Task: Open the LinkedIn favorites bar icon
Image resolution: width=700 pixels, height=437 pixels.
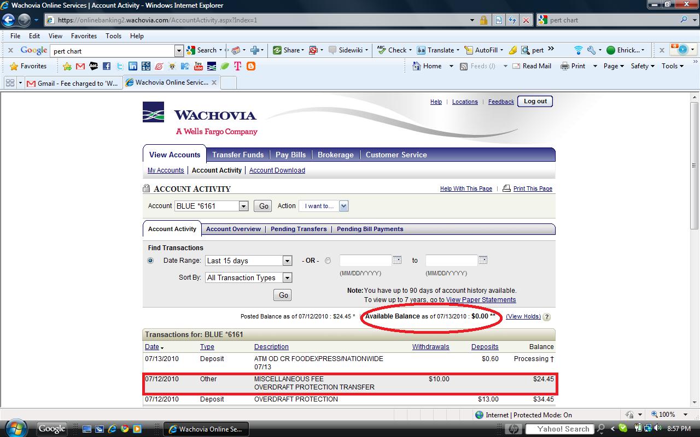Action: pos(133,66)
